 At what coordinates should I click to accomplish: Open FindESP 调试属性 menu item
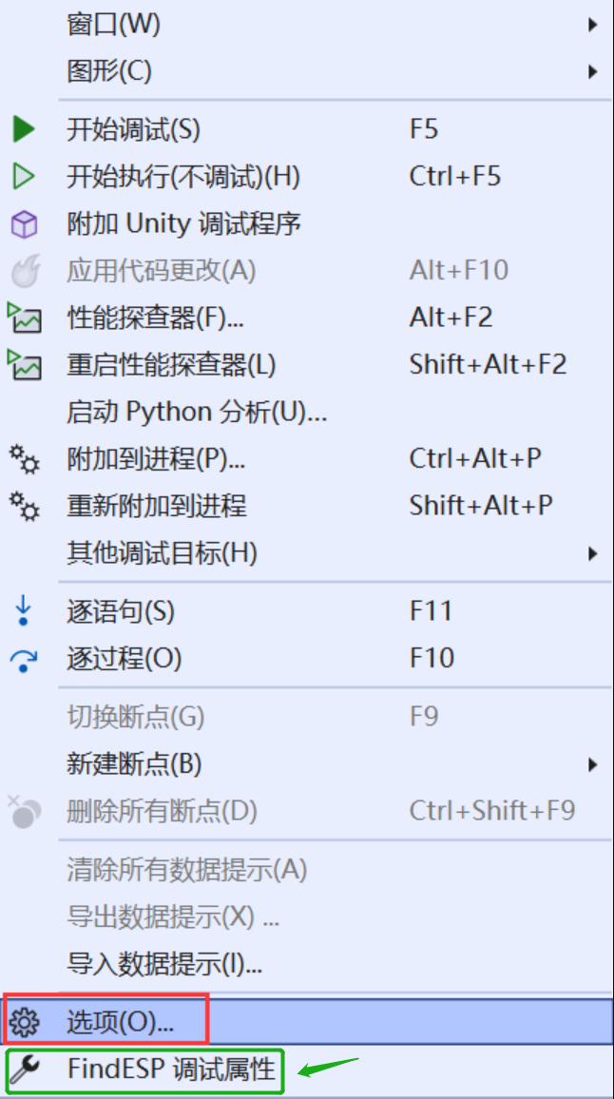coord(307,1070)
